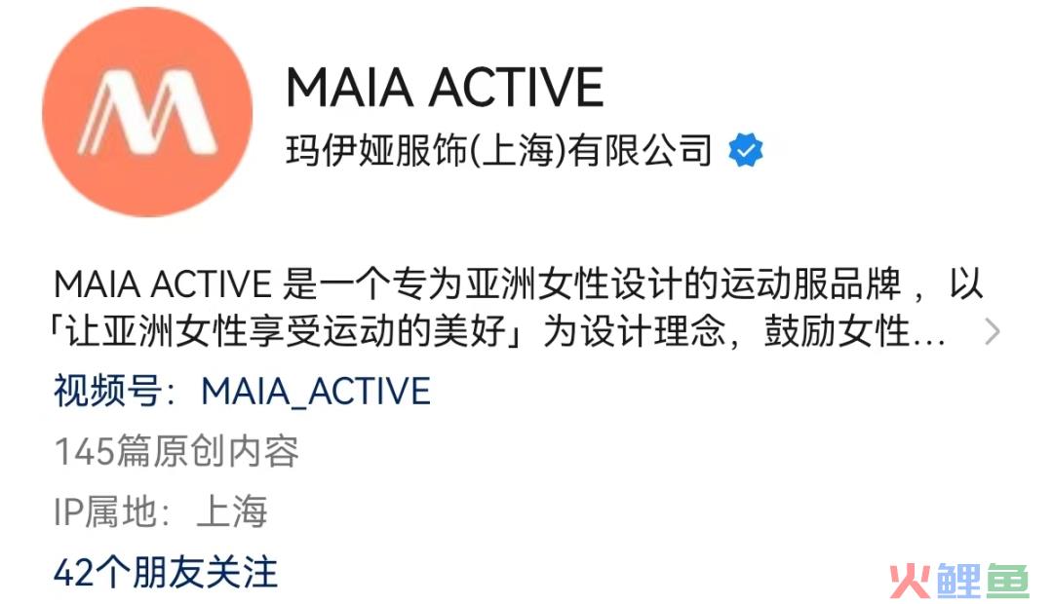Open the 42个朋友关注 friends list
The height and width of the screenshot is (604, 1053).
165,573
